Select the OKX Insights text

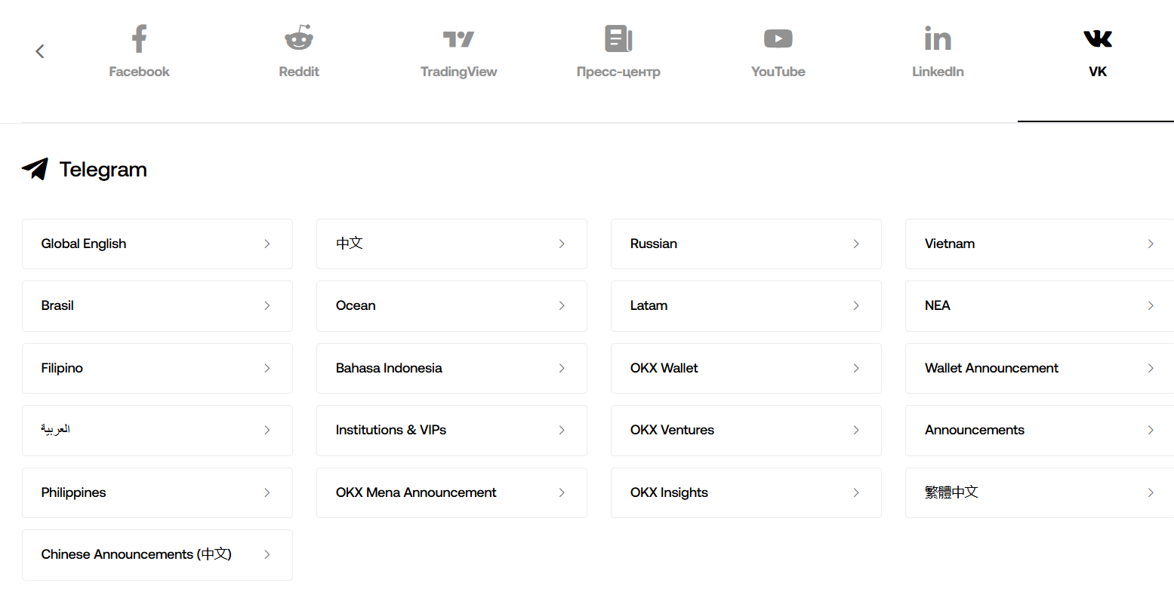pos(669,492)
